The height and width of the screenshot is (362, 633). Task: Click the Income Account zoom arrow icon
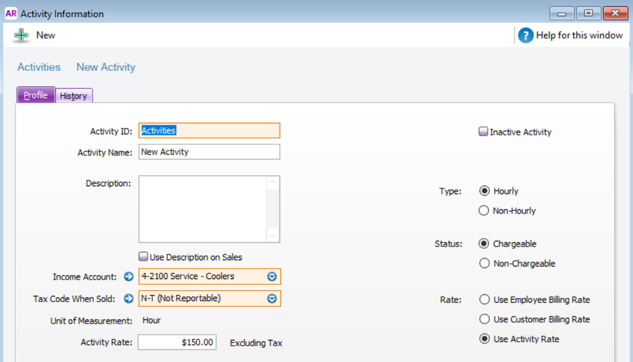(129, 277)
